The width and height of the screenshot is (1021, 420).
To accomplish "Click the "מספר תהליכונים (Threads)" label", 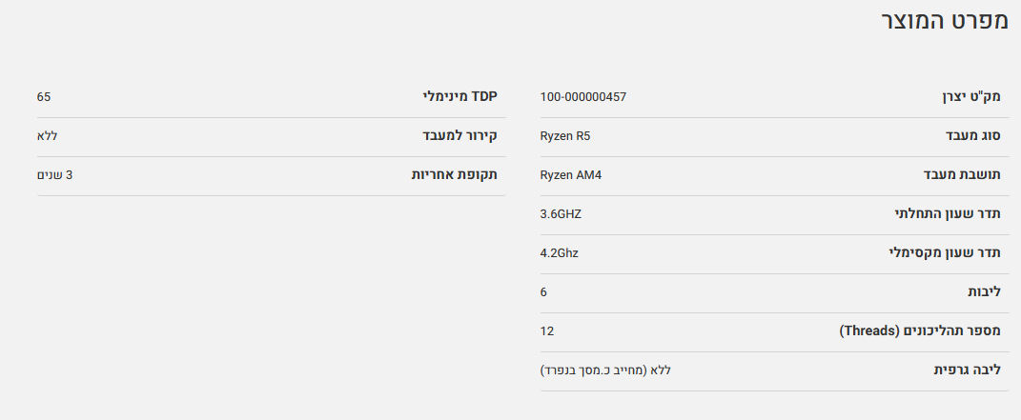I will pyautogui.click(x=919, y=331).
